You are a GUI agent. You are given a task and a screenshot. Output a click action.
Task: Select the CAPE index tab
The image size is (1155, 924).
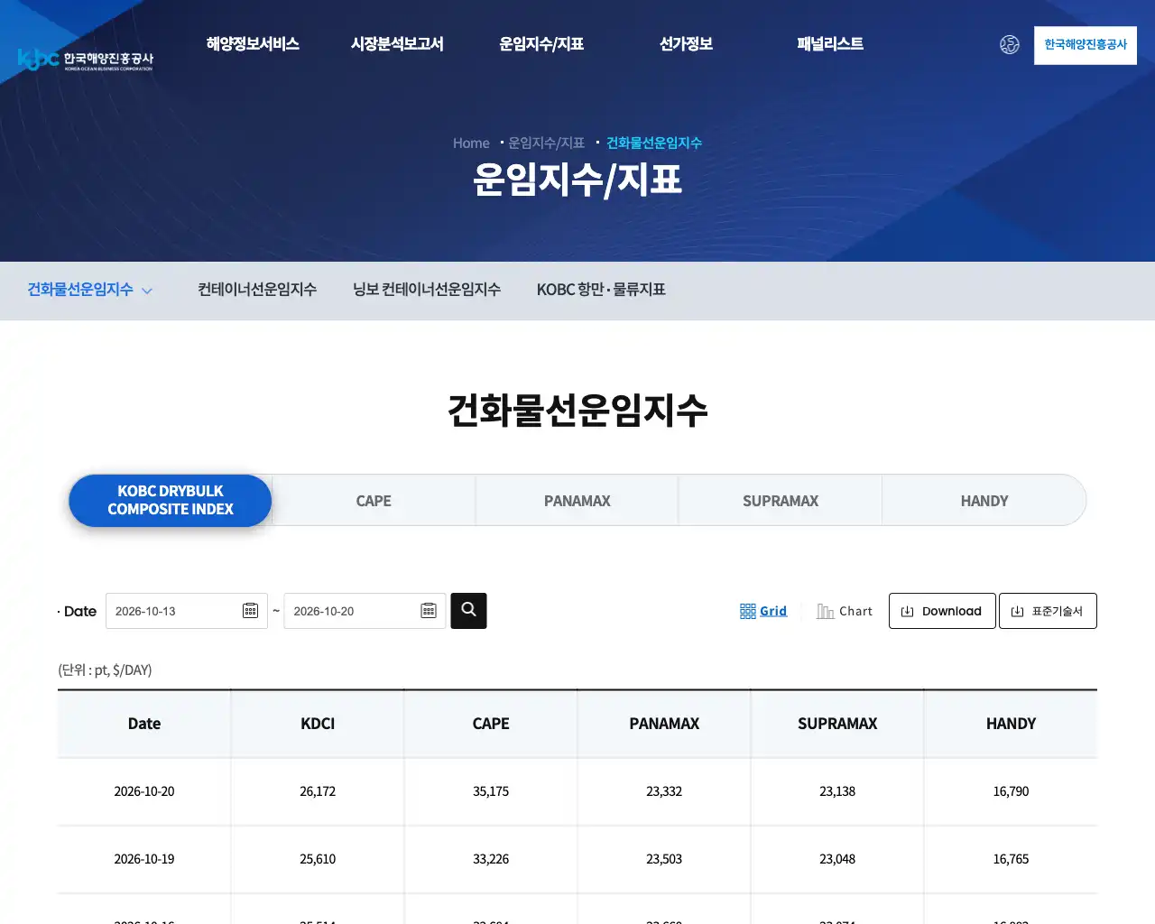click(374, 501)
